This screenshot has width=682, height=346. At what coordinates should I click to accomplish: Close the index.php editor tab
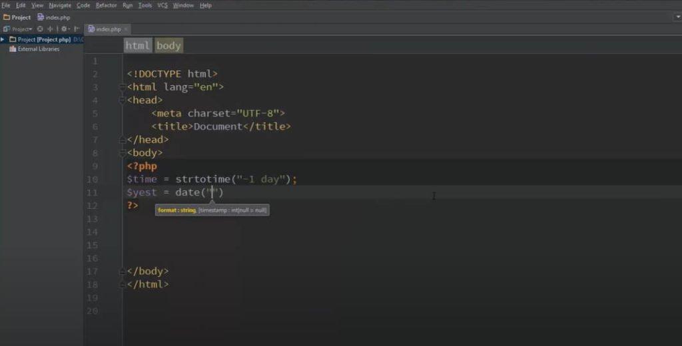coord(126,29)
